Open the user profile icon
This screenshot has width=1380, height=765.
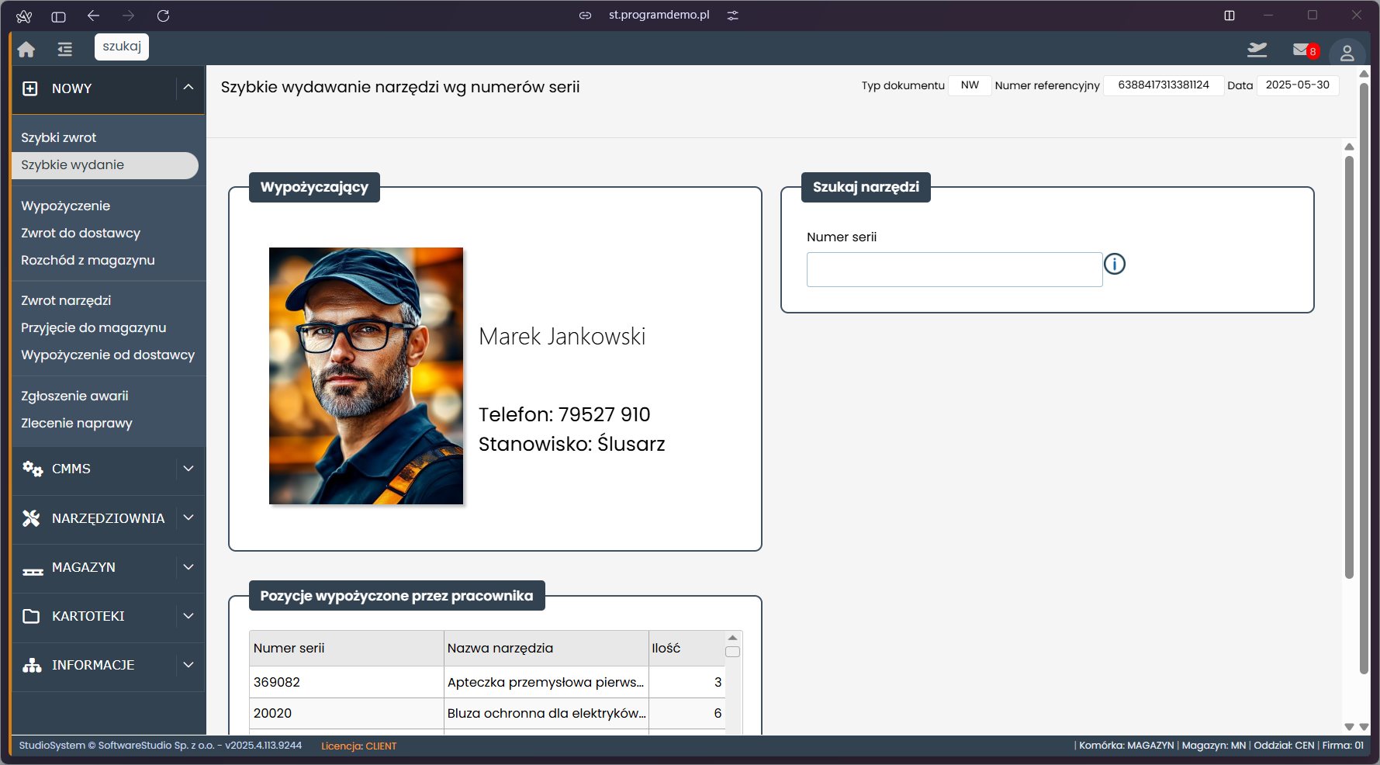(1347, 53)
